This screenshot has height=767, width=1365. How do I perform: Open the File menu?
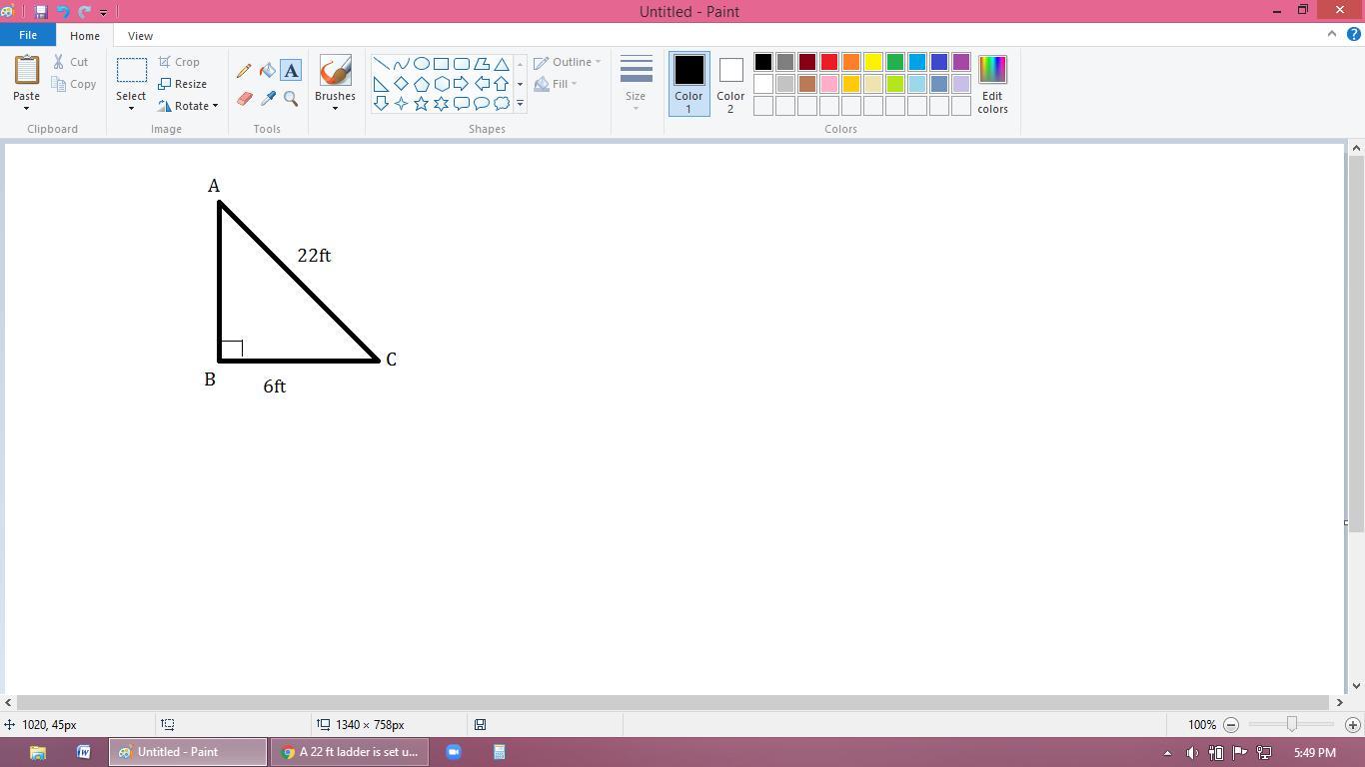[x=28, y=35]
